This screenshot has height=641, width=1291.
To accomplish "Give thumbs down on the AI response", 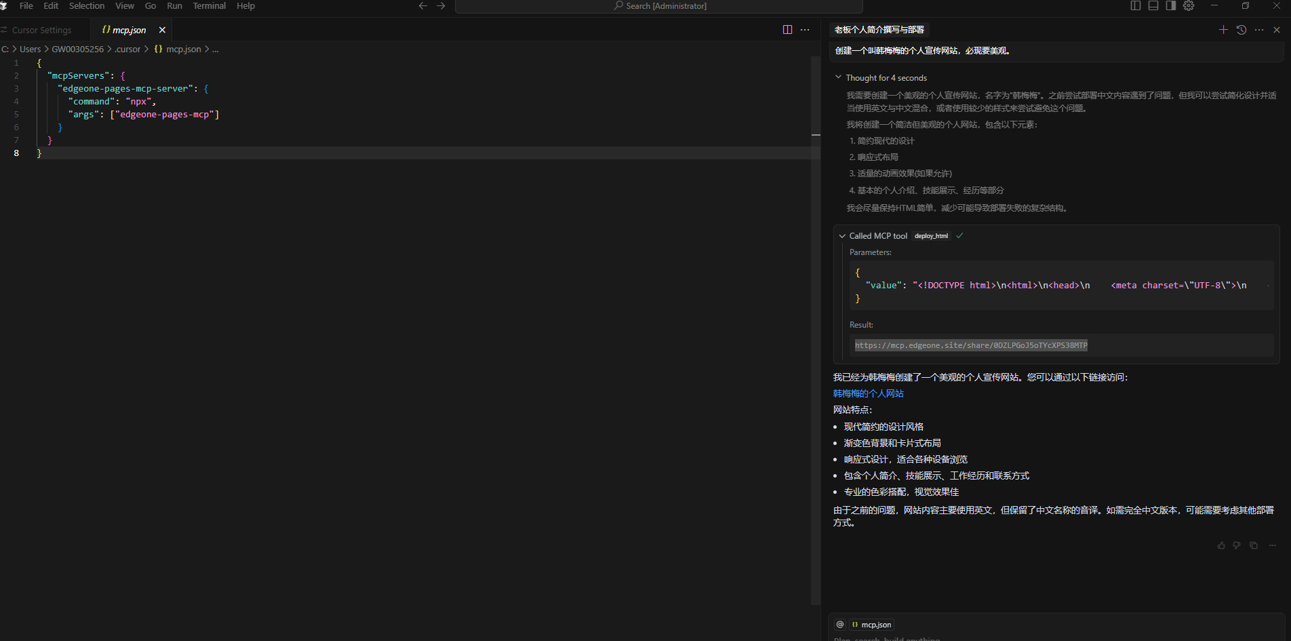I will tap(1236, 545).
